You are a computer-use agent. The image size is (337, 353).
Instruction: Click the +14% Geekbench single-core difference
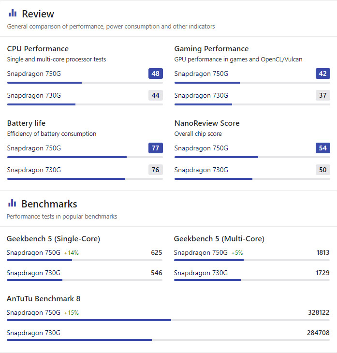pyautogui.click(x=72, y=253)
